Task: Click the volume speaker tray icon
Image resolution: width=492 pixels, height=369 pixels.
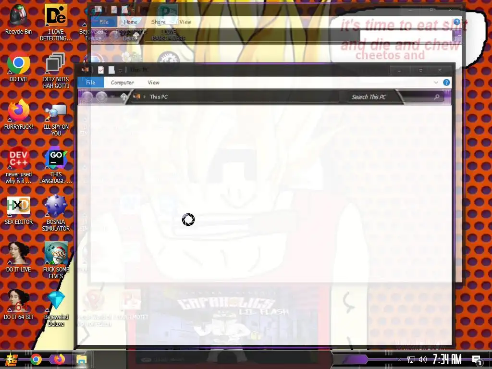Action: [423, 359]
